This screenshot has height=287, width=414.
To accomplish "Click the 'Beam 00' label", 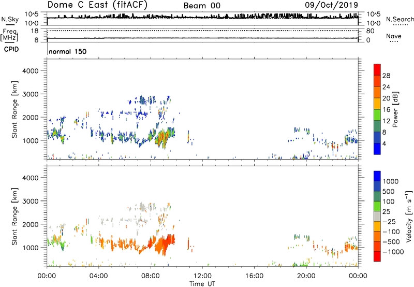I will point(202,6).
